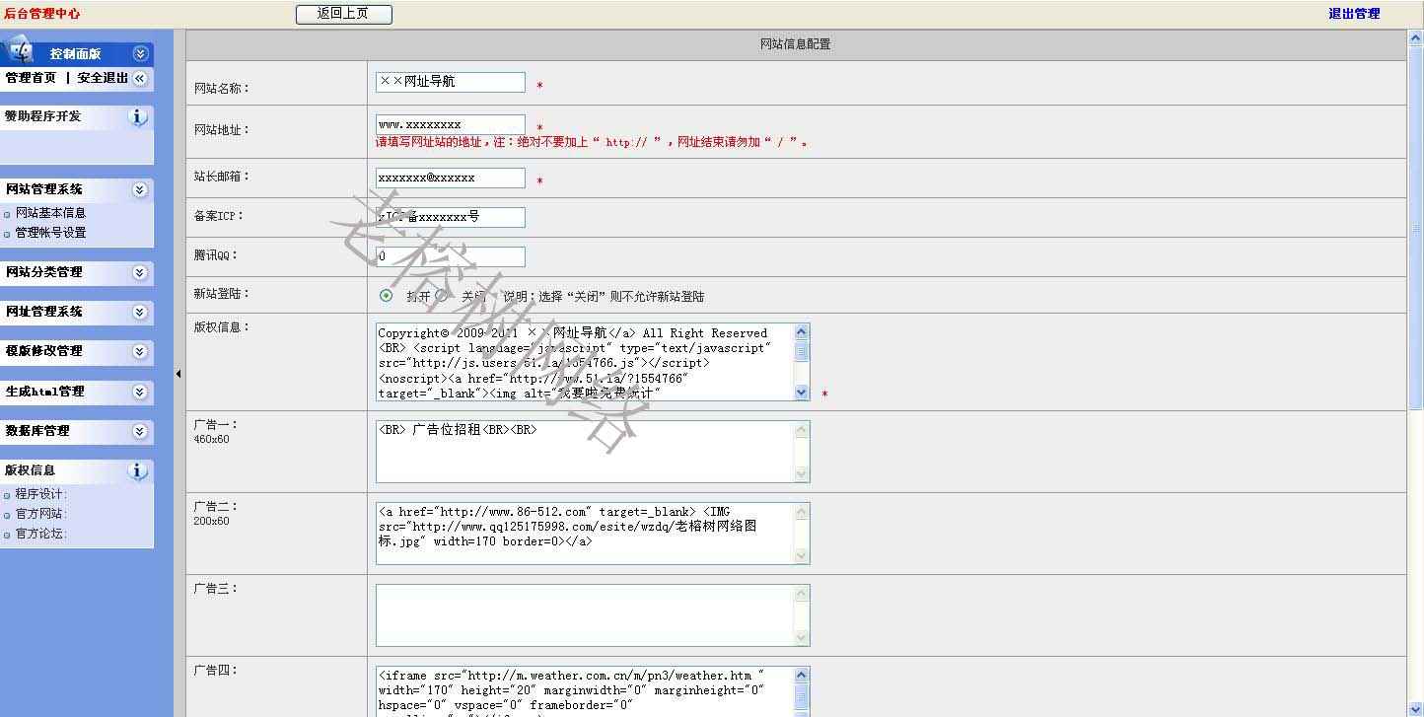Click the 退出管理 link
The width and height of the screenshot is (1424, 717).
[1354, 14]
